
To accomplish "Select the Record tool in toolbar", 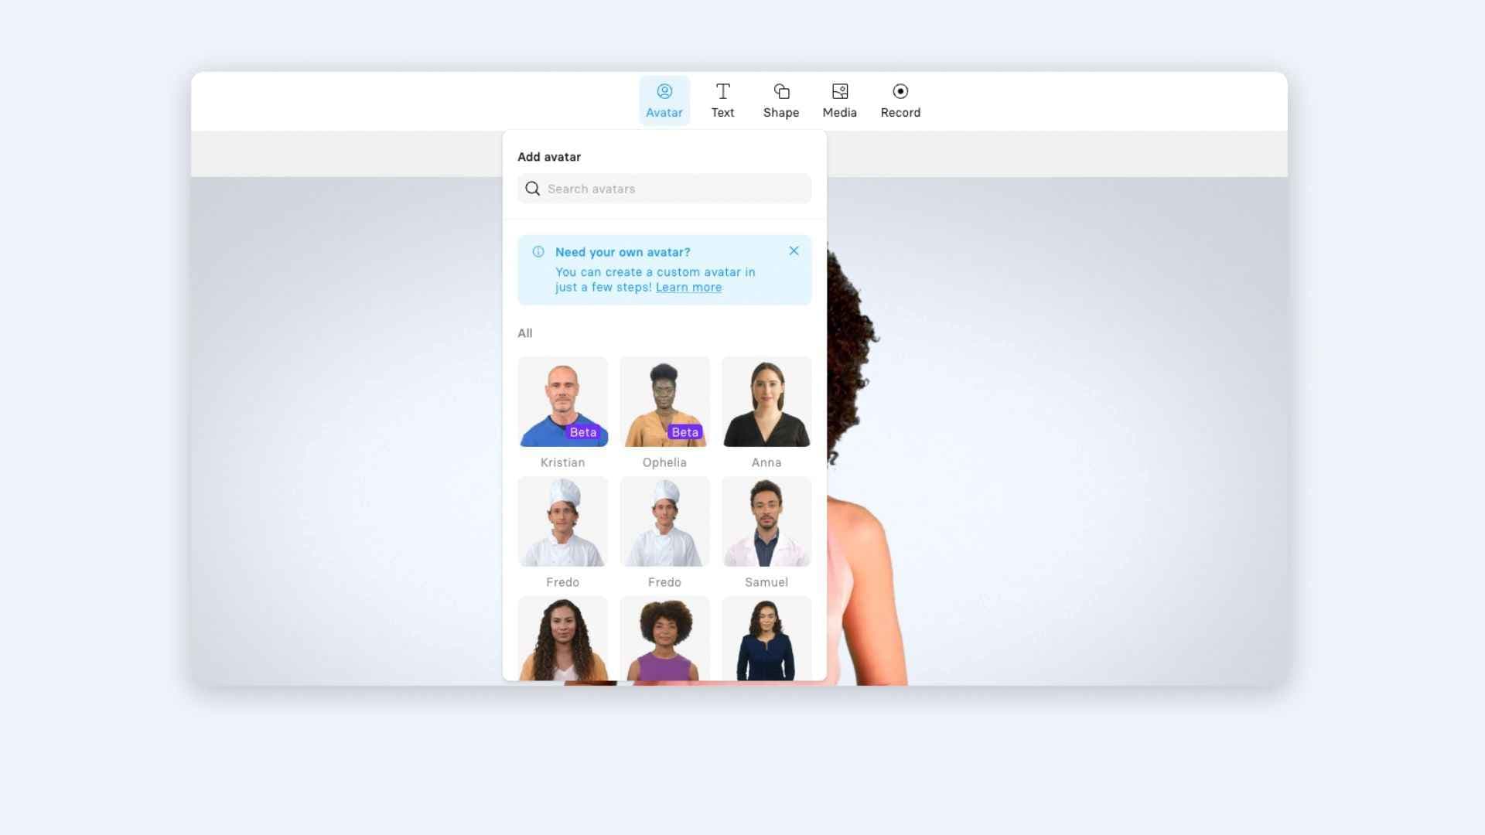I will [x=900, y=99].
